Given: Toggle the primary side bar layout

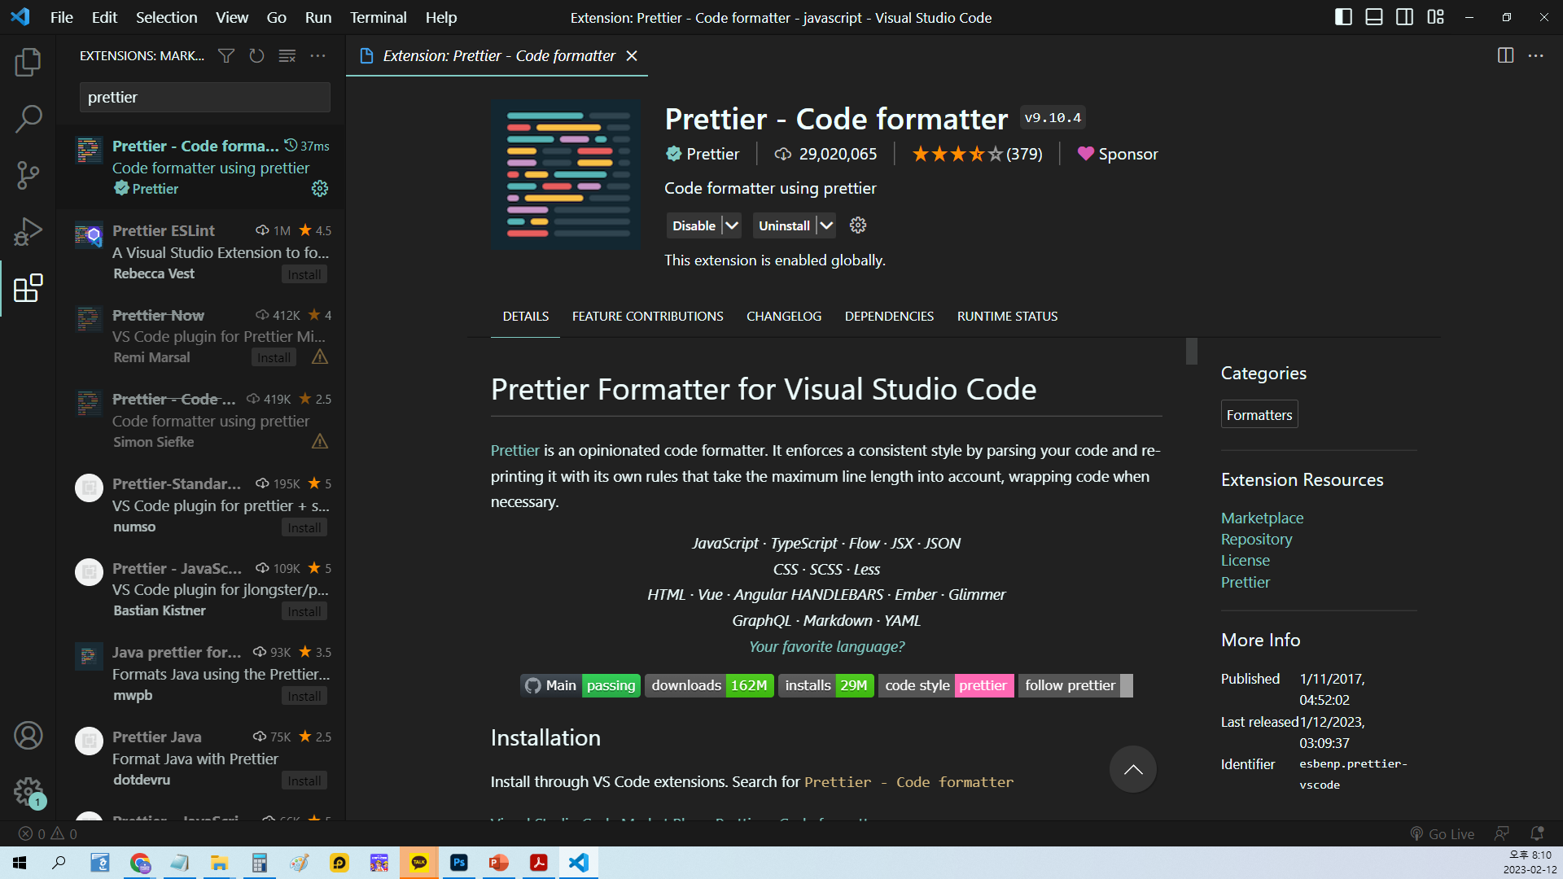Looking at the screenshot, I should (x=1343, y=17).
